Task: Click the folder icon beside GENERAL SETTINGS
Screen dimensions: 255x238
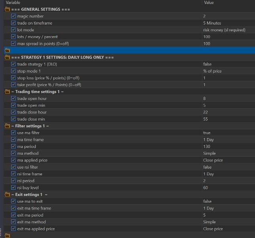Action: click(7, 9)
